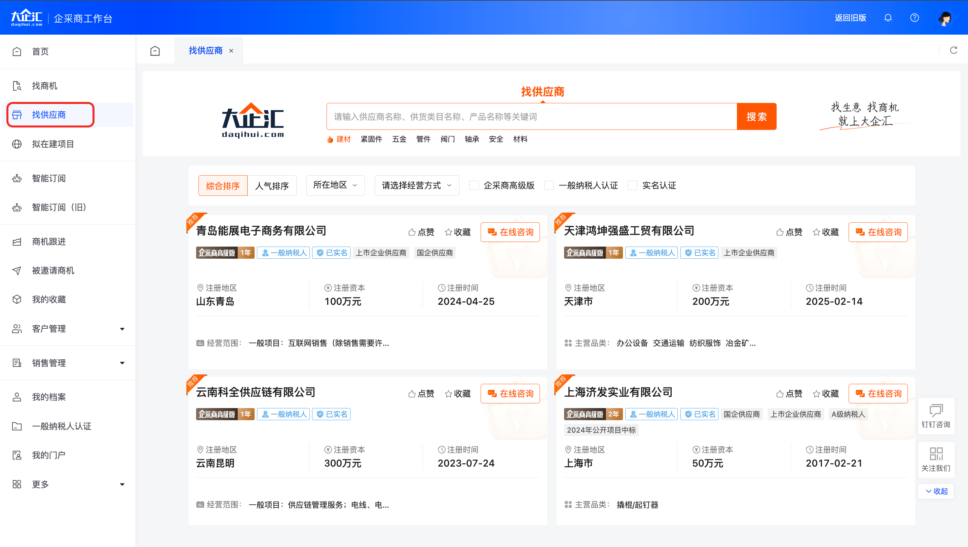Close the 找供应商 tab
Viewport: 968px width, 547px height.
(231, 51)
